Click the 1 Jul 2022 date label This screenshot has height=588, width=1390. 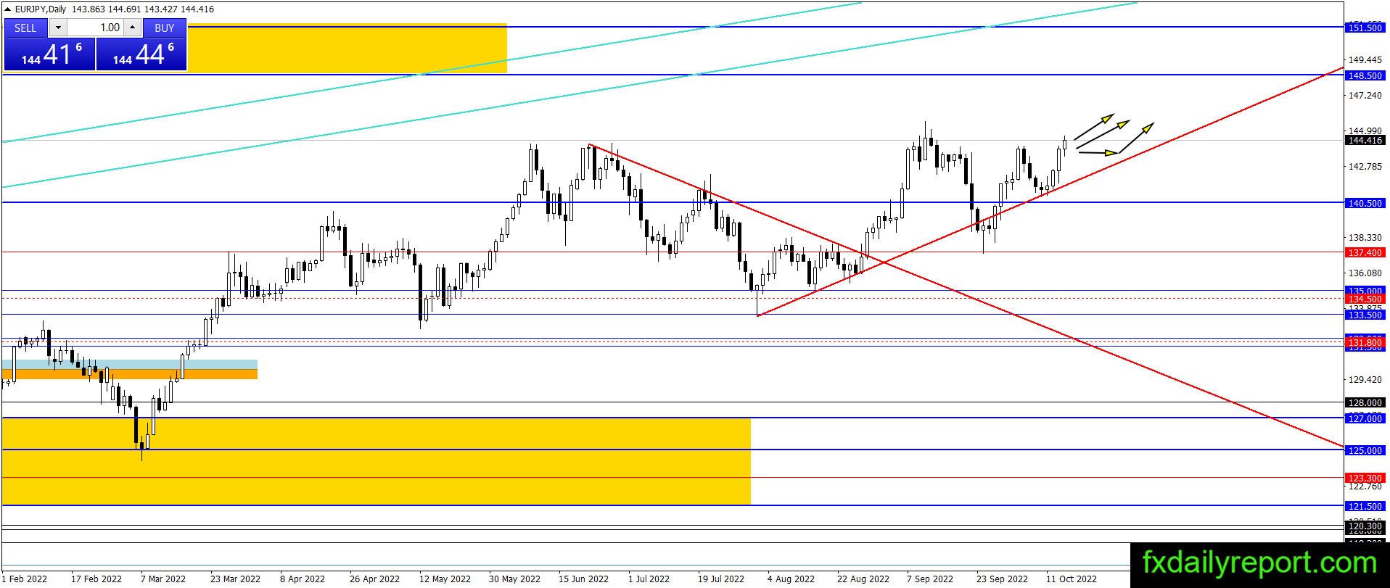click(649, 579)
